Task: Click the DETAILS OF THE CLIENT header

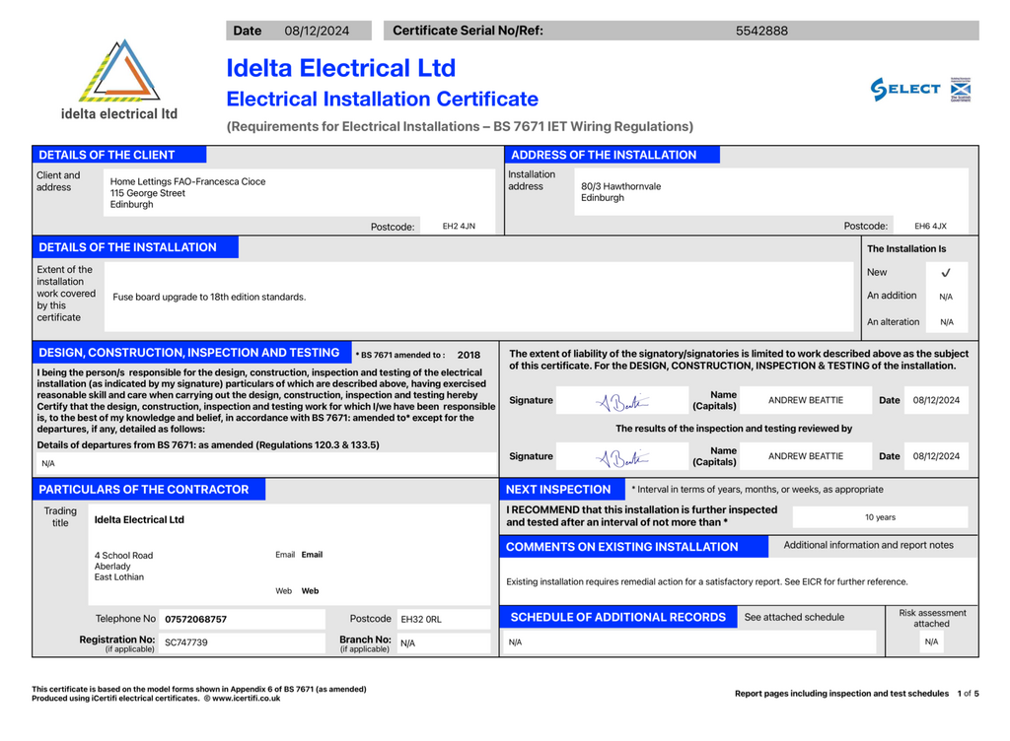Action: click(x=119, y=155)
